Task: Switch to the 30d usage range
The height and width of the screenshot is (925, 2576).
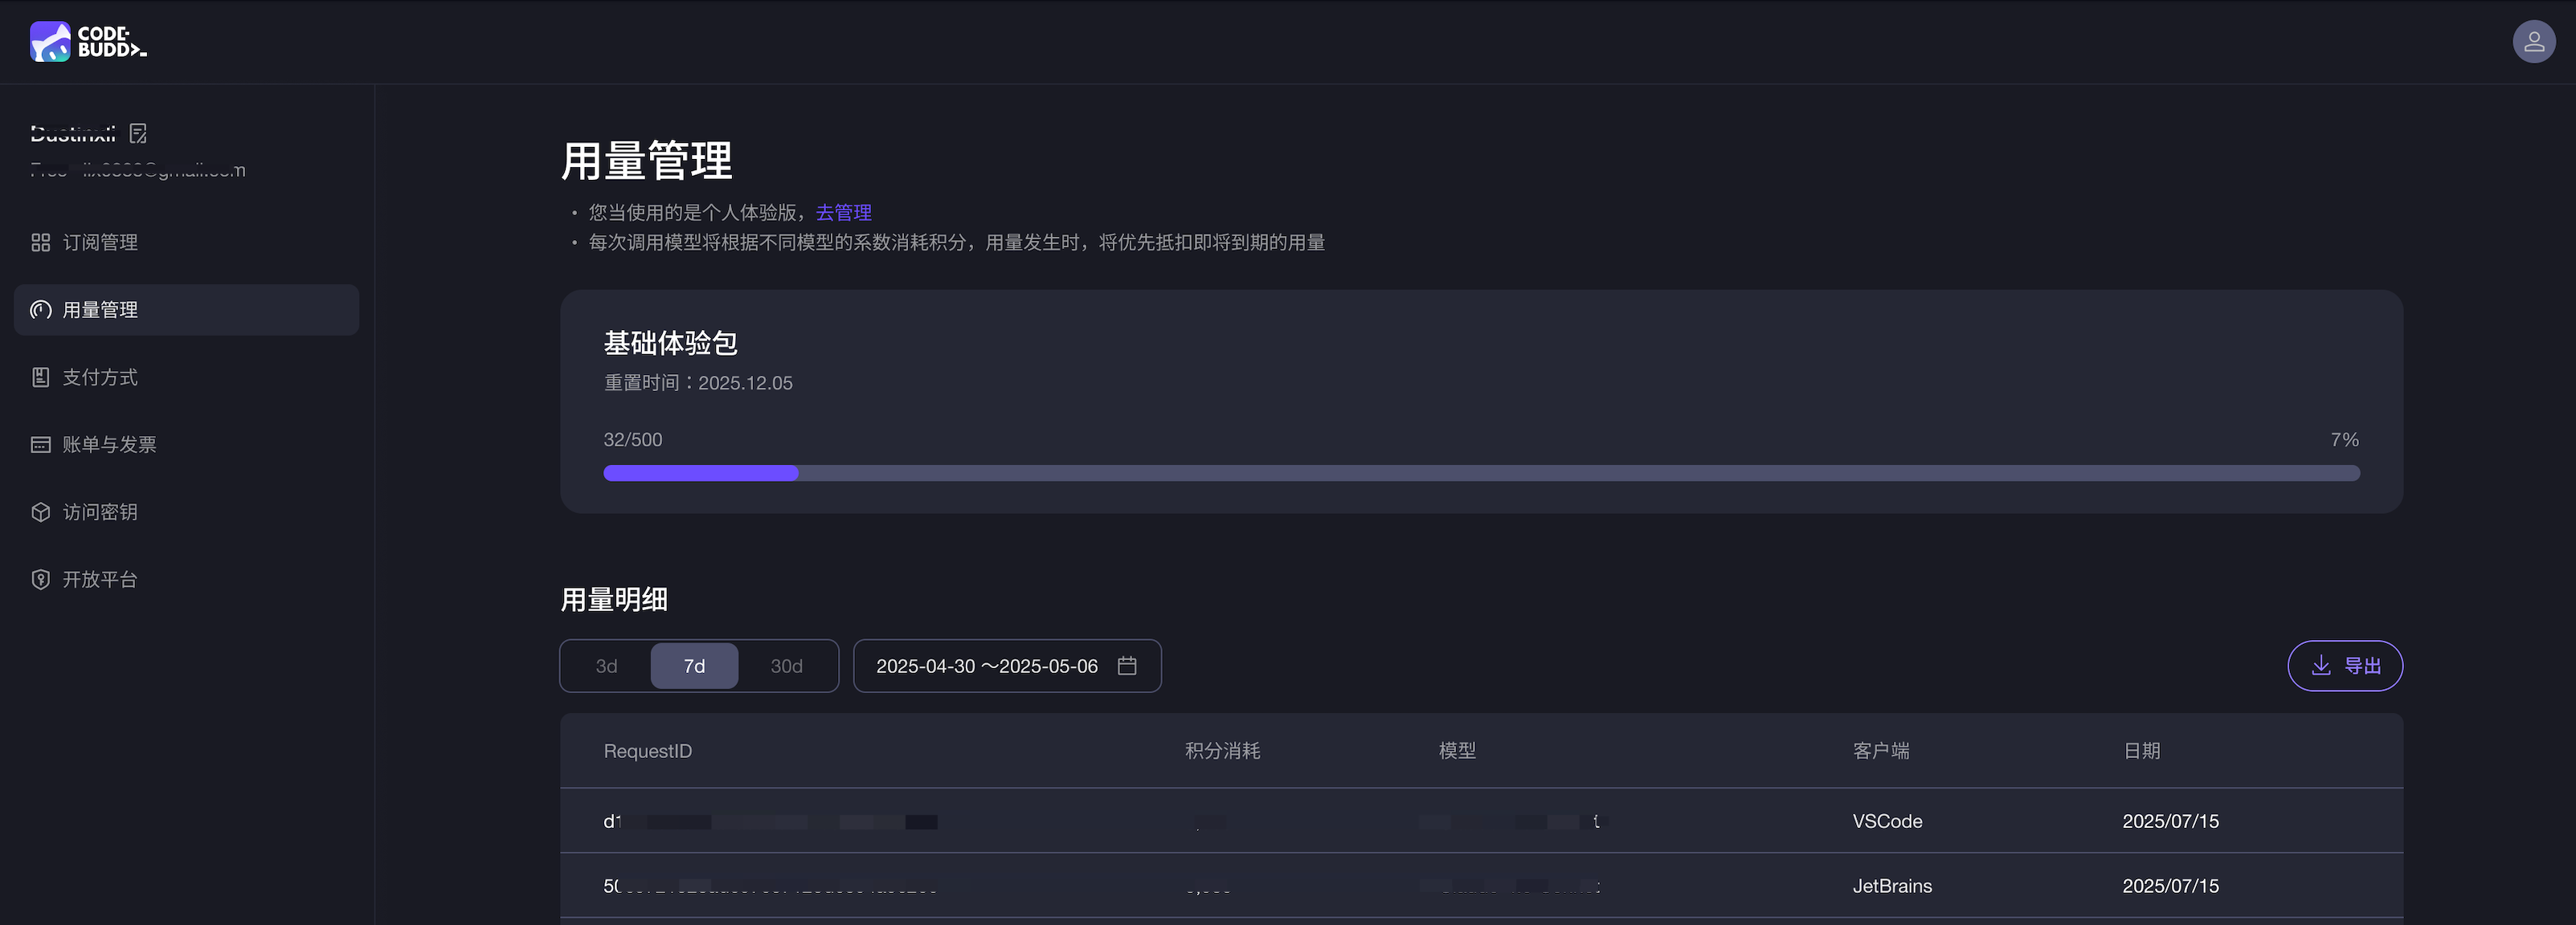Action: 786,666
